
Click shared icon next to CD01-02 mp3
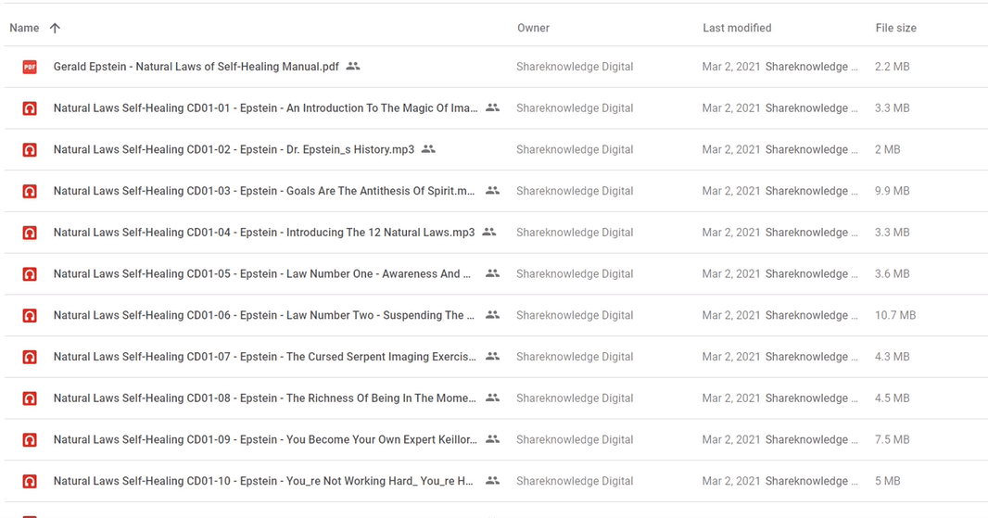428,149
